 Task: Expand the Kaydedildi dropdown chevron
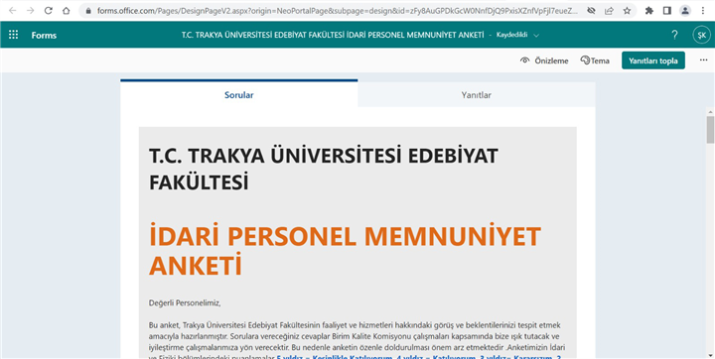536,35
